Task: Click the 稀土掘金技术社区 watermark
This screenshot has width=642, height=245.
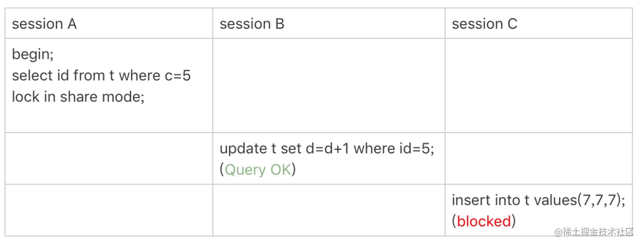Action: coord(594,232)
